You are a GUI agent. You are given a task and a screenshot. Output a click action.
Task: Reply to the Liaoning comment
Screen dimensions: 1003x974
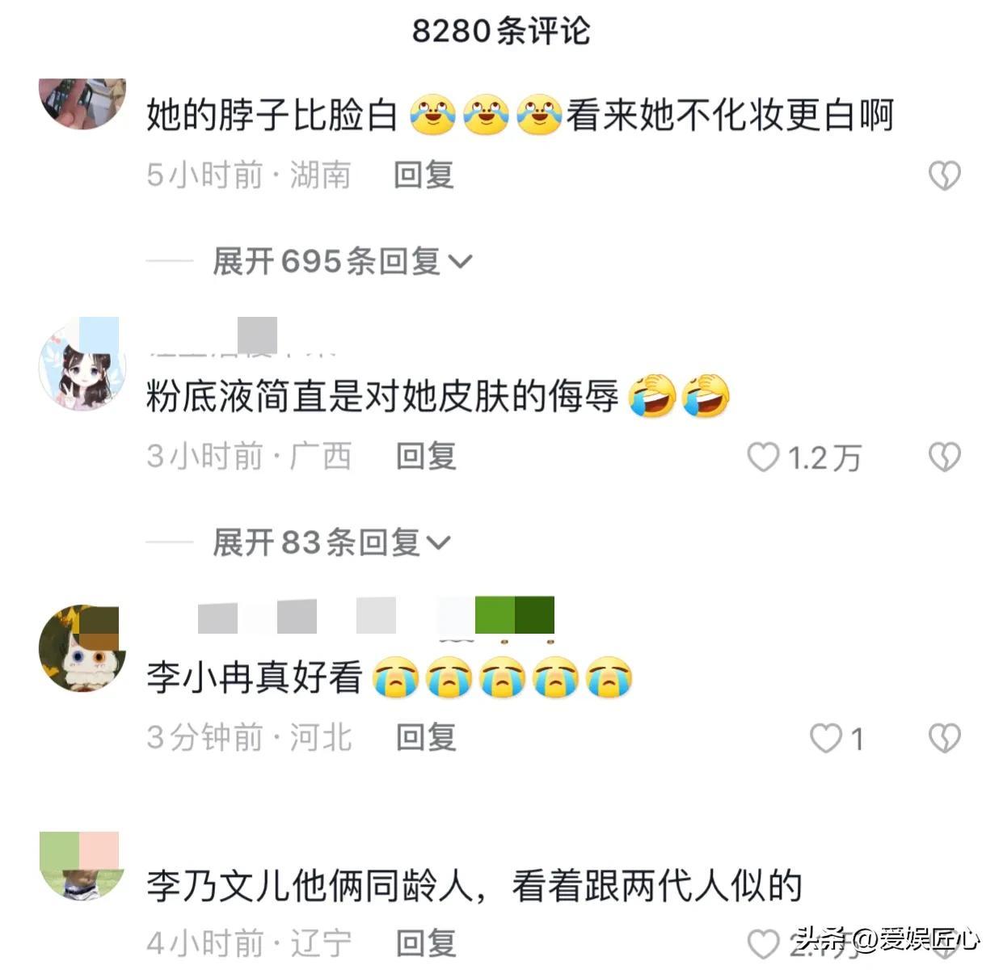[426, 943]
